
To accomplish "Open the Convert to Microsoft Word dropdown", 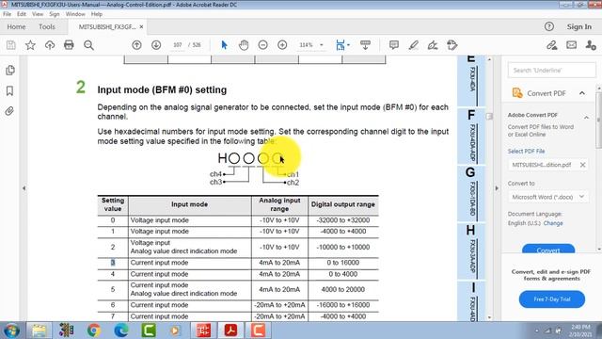I will (x=547, y=197).
